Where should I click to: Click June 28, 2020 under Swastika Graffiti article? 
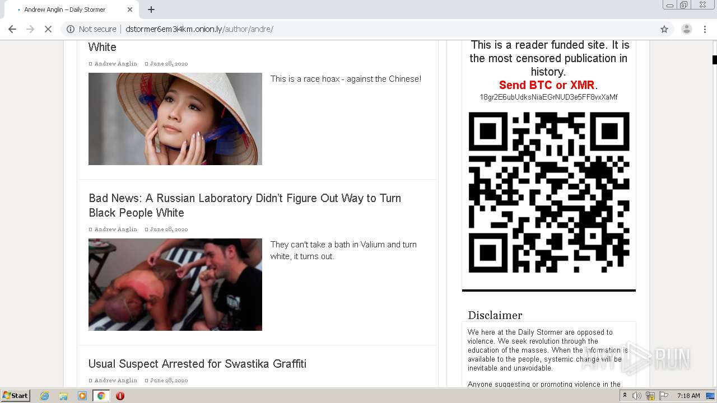coord(169,380)
